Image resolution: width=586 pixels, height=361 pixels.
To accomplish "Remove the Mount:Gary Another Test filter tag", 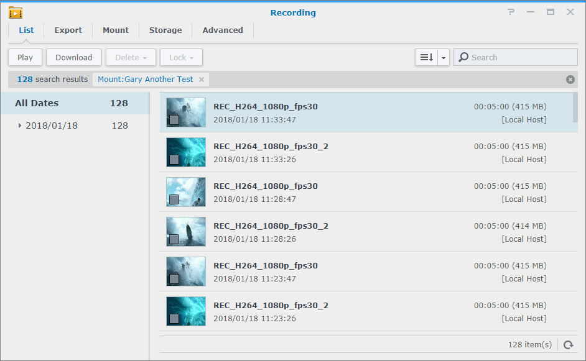I will [202, 80].
